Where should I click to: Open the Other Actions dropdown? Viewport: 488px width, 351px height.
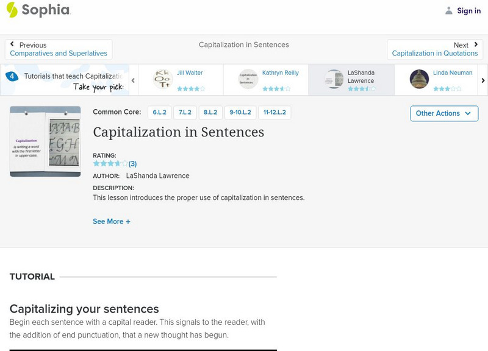pyautogui.click(x=443, y=113)
